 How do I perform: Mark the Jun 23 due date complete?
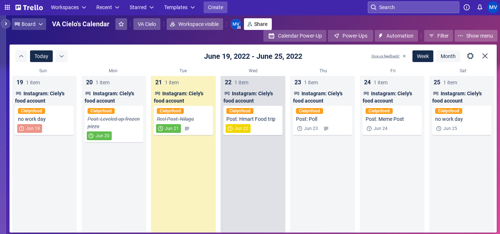(307, 128)
